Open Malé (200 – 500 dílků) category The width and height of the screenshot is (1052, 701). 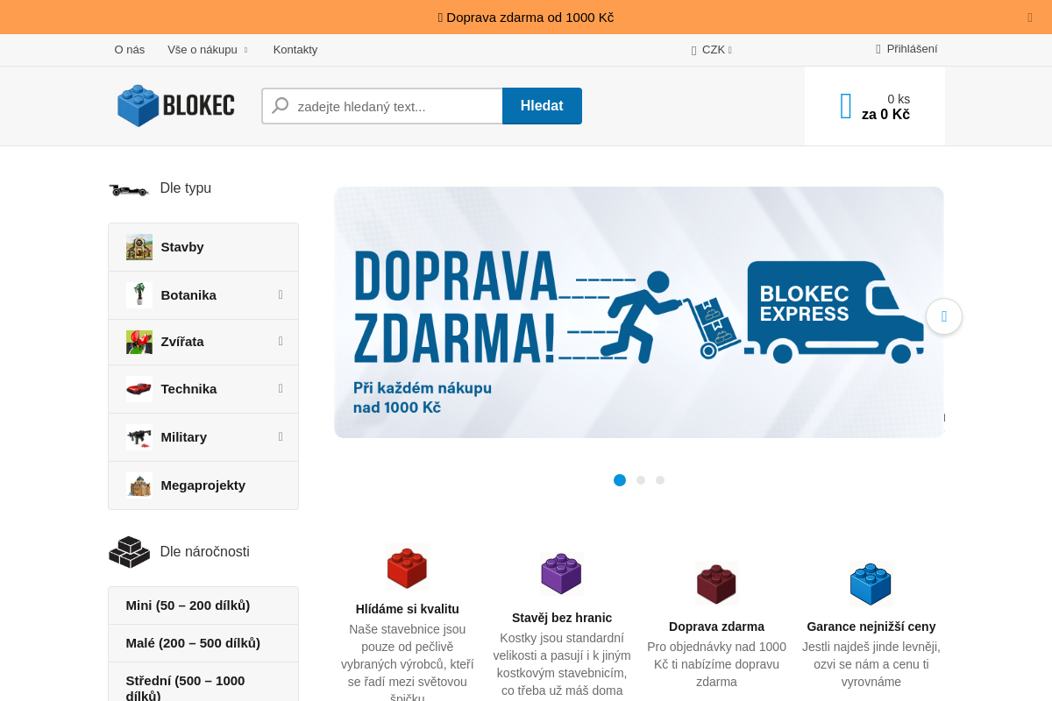pyautogui.click(x=203, y=643)
